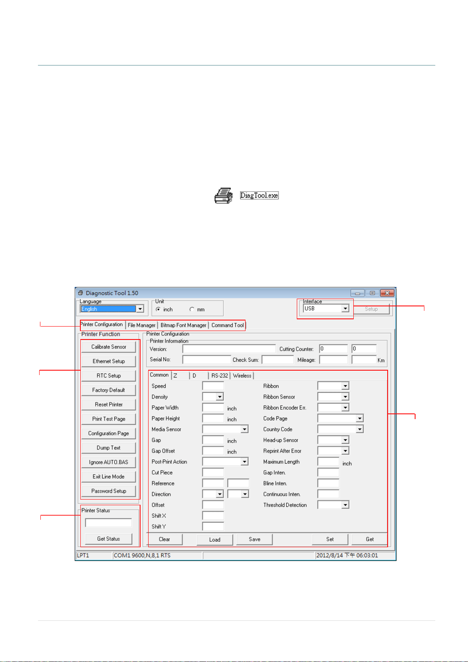468x662 pixels.
Task: Click the Diagnostic Tool title bar icon
Action: pos(80,293)
